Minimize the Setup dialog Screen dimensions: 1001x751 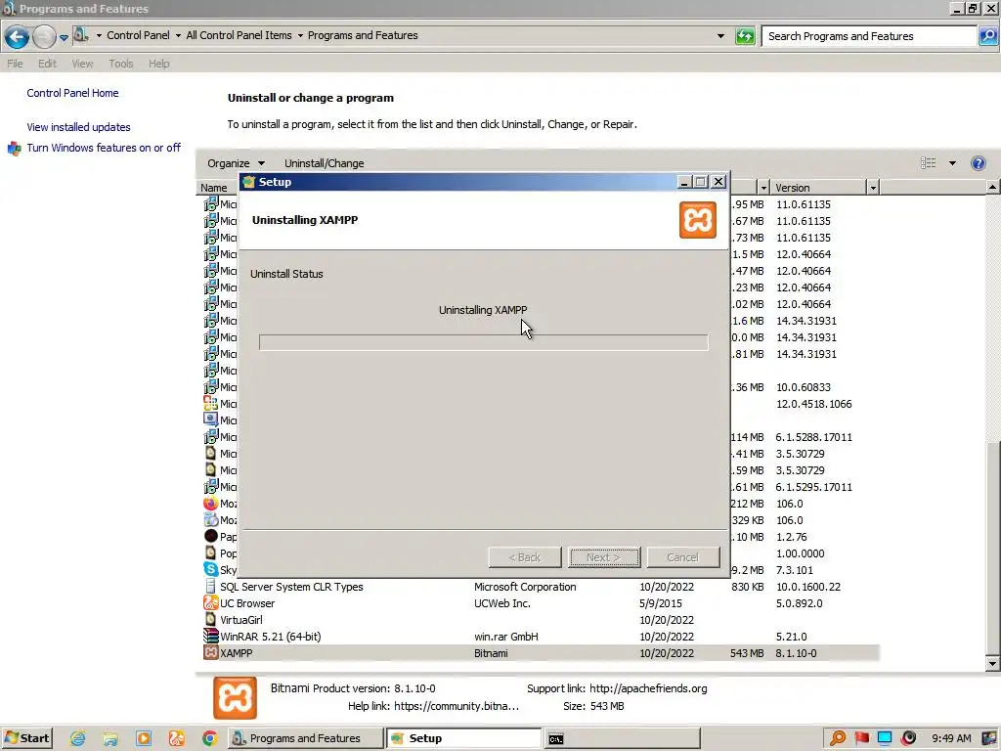point(683,182)
